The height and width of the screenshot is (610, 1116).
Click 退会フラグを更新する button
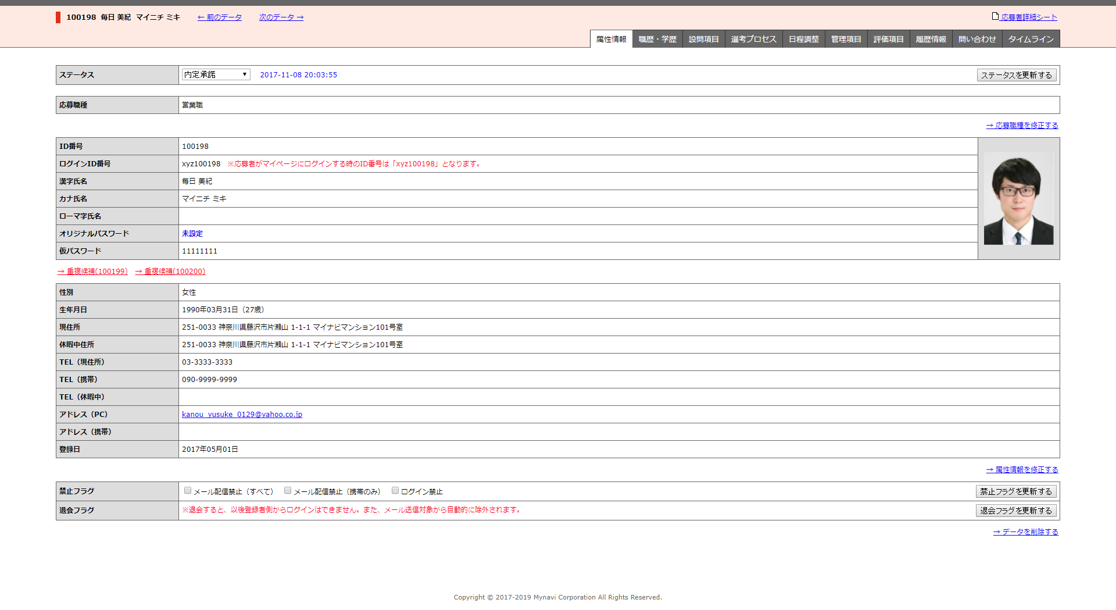(x=1015, y=511)
